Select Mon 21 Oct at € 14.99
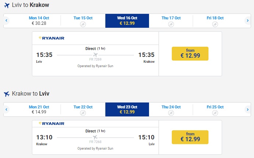This screenshot has height=158, width=254. (39, 109)
